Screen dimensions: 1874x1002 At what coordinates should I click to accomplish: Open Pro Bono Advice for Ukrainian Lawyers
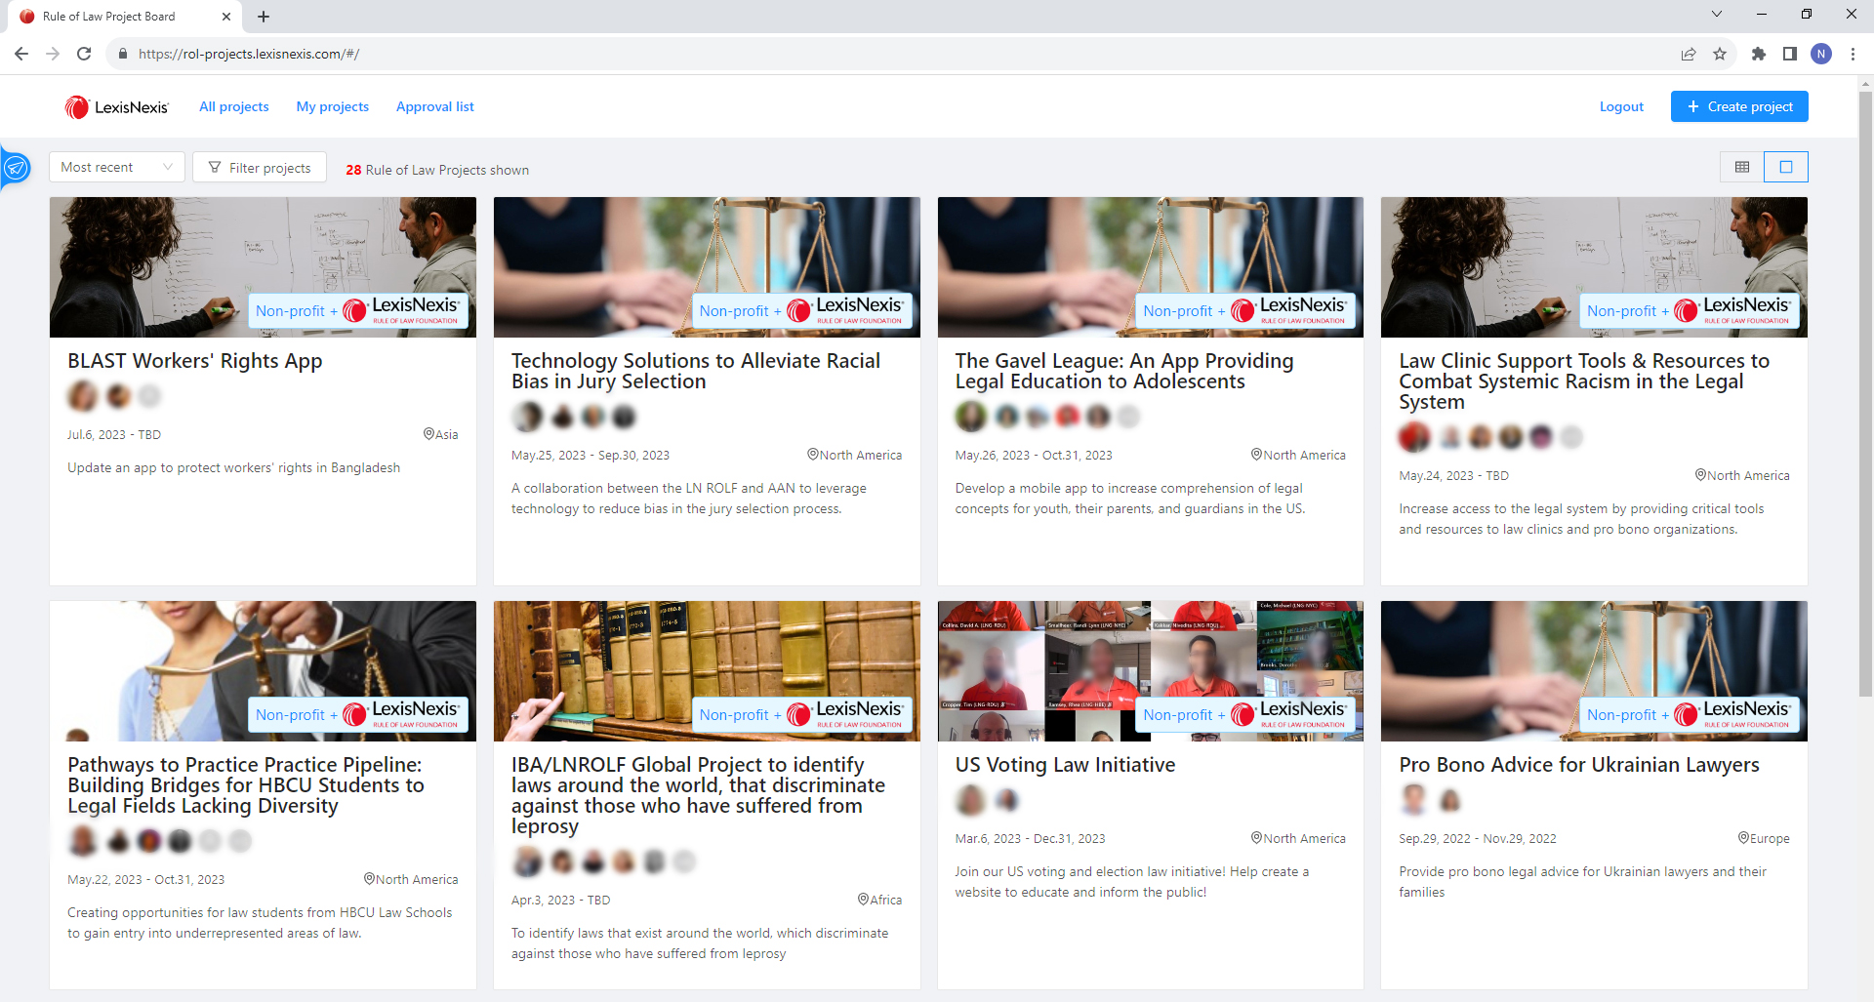click(1579, 765)
